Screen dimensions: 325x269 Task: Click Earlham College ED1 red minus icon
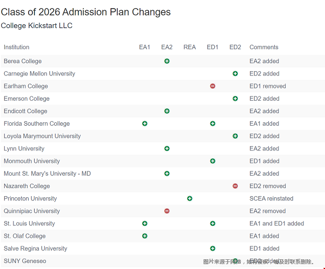(213, 86)
